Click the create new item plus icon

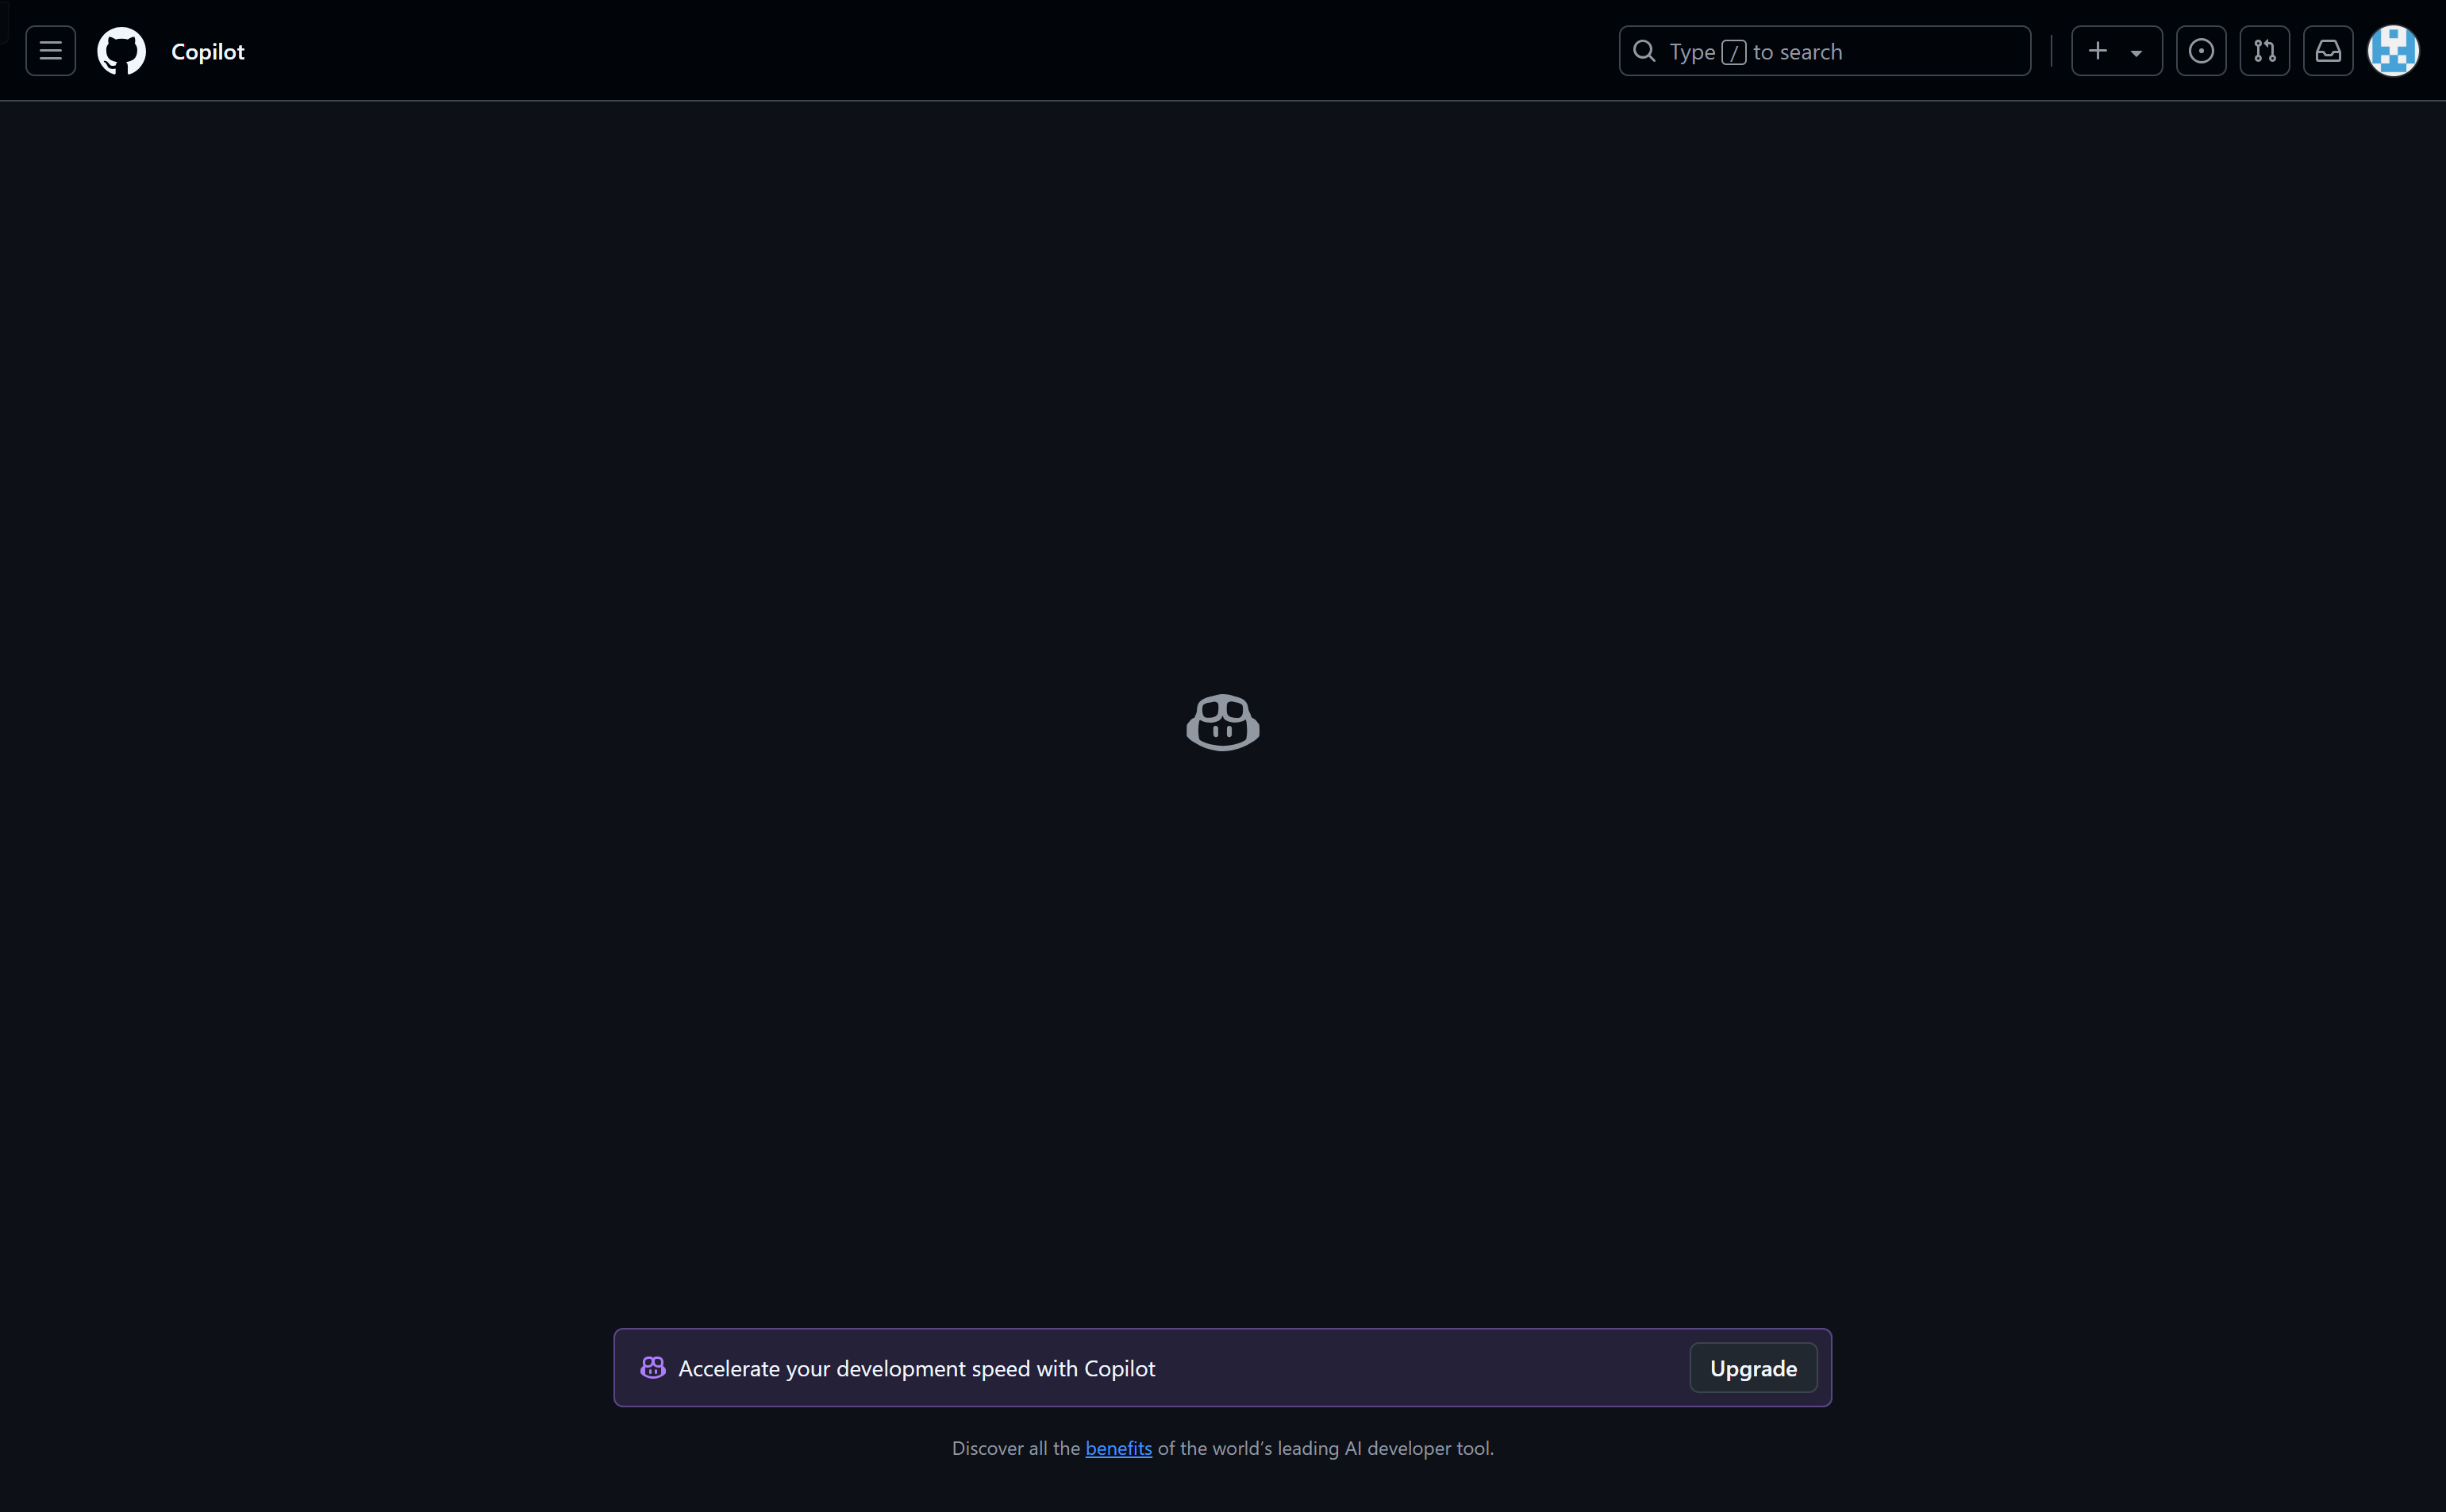tap(2098, 51)
